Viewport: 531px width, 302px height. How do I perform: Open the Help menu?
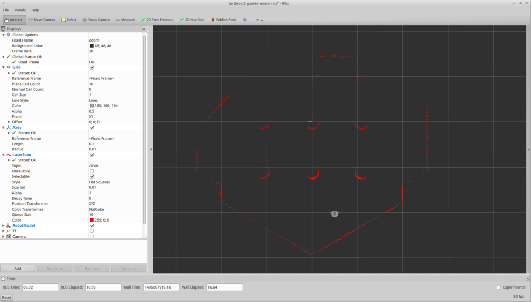[35, 10]
